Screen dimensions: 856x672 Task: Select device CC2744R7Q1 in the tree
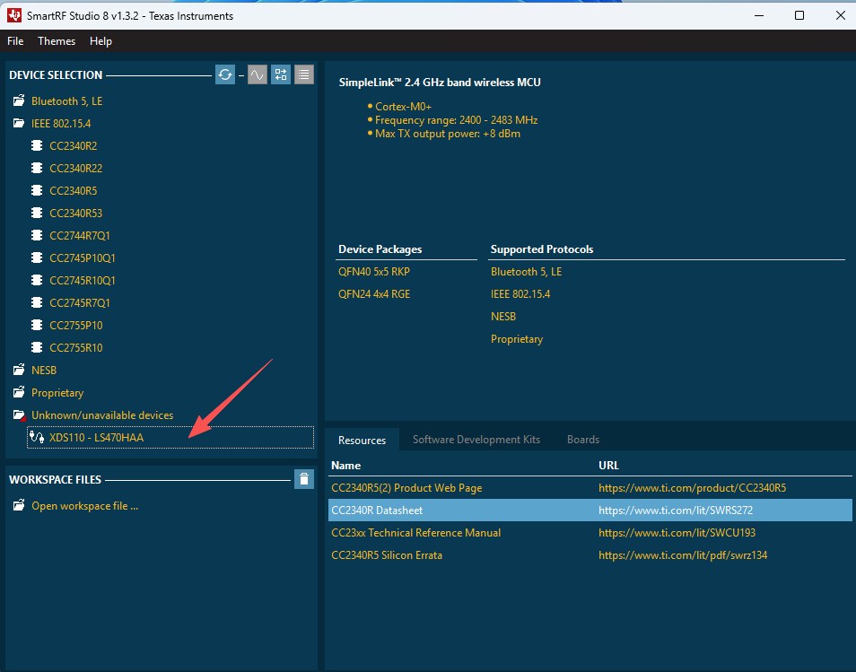point(80,235)
